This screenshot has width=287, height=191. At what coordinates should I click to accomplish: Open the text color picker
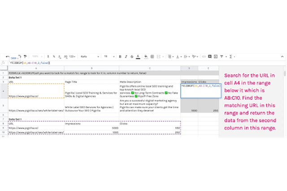coord(138,57)
